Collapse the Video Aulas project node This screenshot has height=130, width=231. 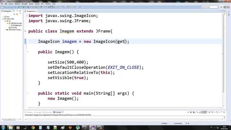tap(3, 19)
